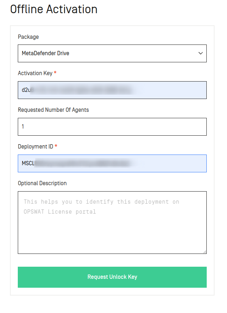Grab the description textarea resize handle
The image size is (227, 313).
205,252
